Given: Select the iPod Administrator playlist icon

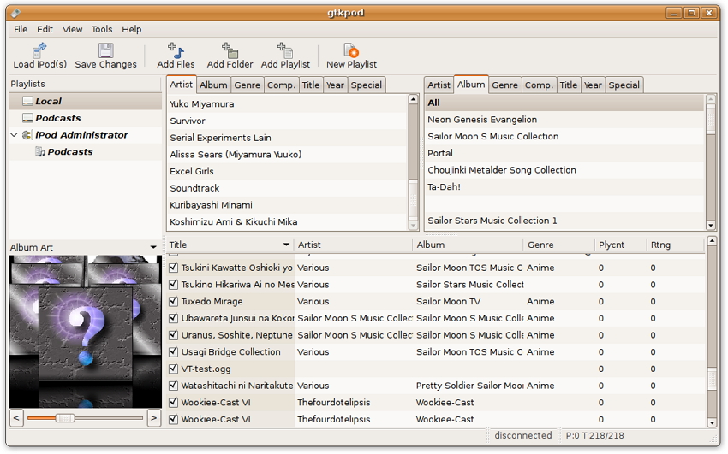Looking at the screenshot, I should coord(27,135).
